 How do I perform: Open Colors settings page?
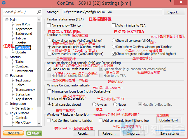20,85
